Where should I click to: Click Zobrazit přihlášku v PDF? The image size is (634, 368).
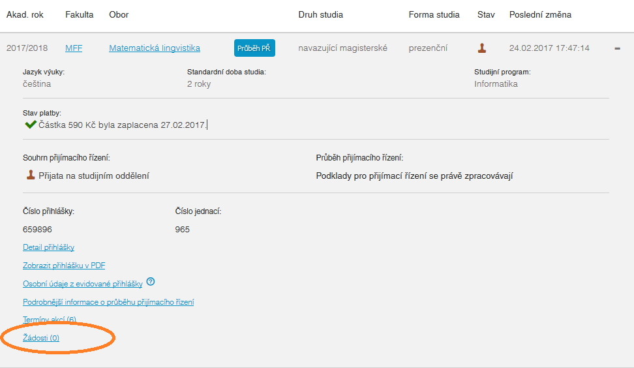(x=64, y=266)
